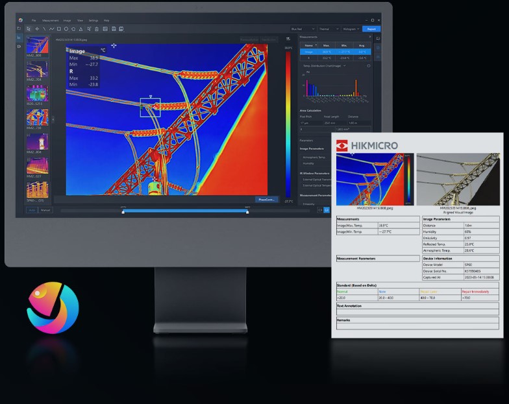Switch temperature range to Auto mode
The image size is (509, 404).
(x=31, y=210)
